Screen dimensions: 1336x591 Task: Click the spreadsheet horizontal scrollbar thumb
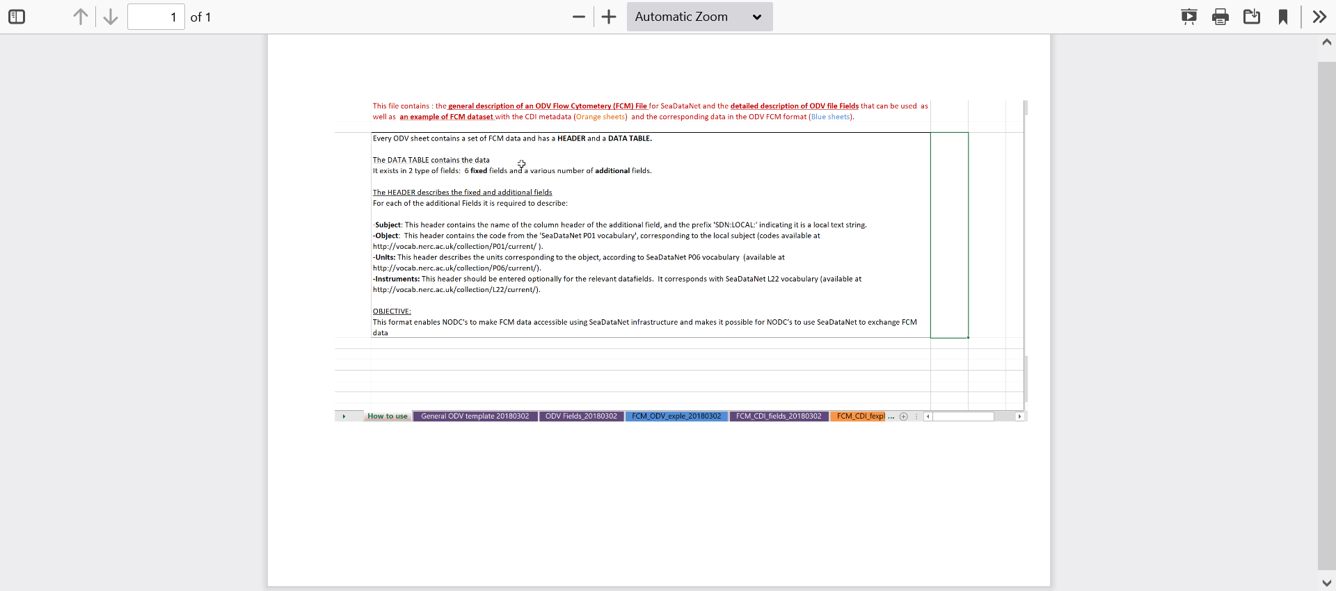[x=964, y=416]
